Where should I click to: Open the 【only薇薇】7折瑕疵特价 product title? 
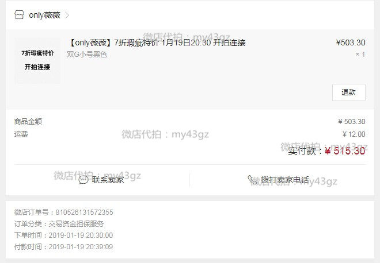point(157,43)
